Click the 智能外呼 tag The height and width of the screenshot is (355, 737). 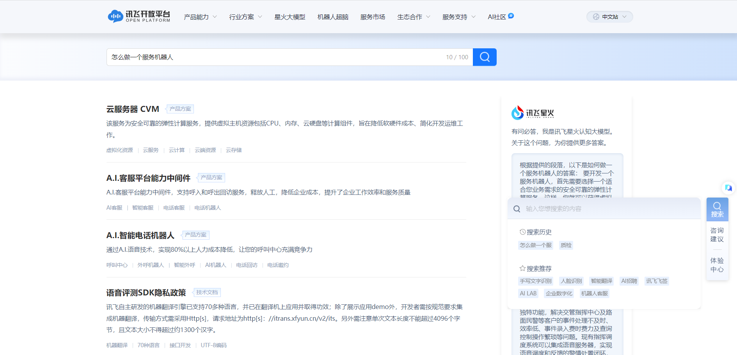(x=185, y=265)
